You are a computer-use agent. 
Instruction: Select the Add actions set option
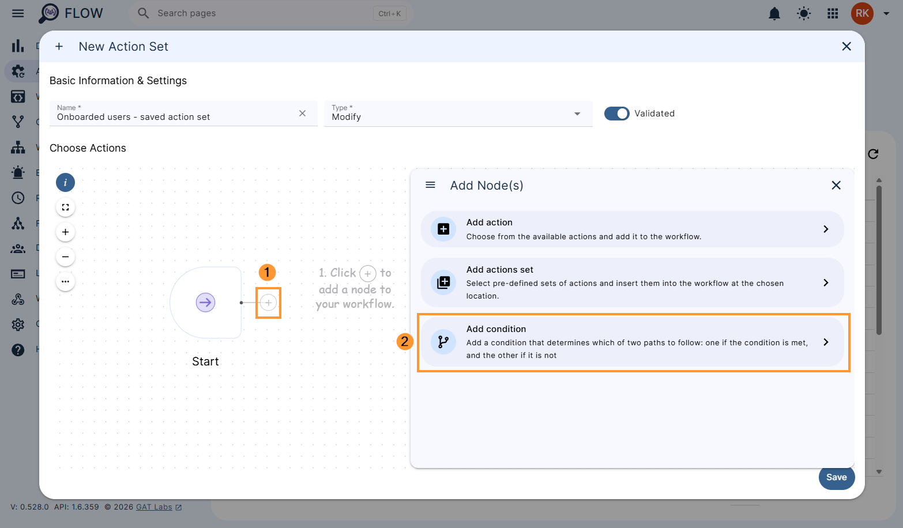point(633,282)
